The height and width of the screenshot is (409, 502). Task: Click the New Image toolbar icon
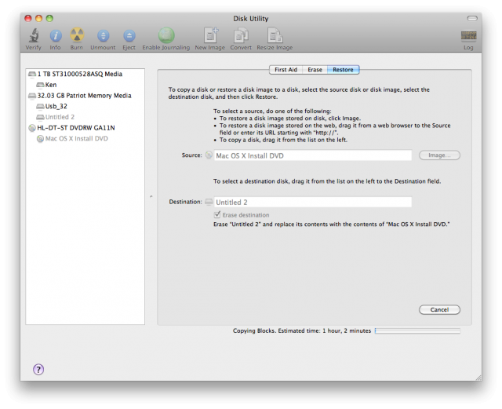tap(210, 35)
